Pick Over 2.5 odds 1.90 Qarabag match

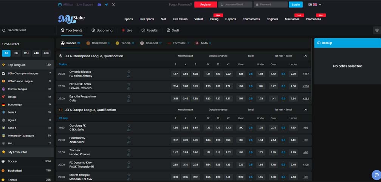(241, 128)
